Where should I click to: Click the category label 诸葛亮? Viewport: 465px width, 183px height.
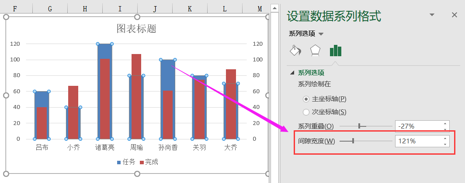(x=105, y=148)
